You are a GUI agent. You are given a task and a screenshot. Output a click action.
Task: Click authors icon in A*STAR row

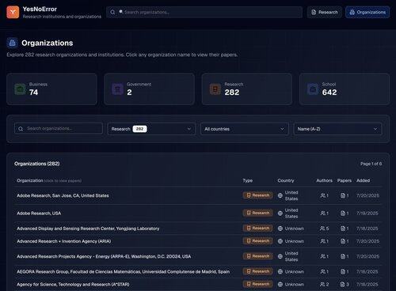click(322, 285)
